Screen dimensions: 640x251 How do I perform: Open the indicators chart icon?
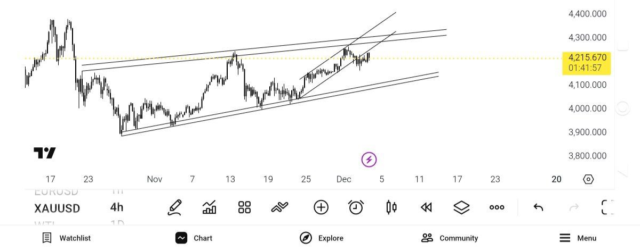[x=210, y=207]
